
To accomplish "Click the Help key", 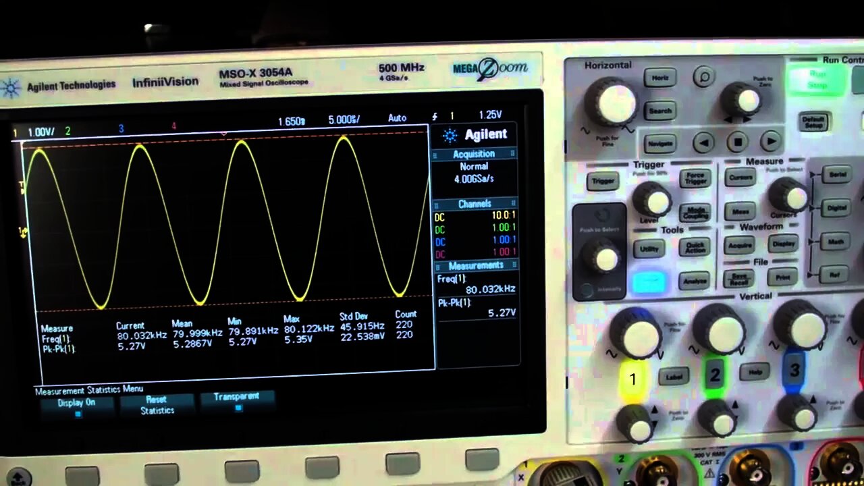I will (755, 371).
